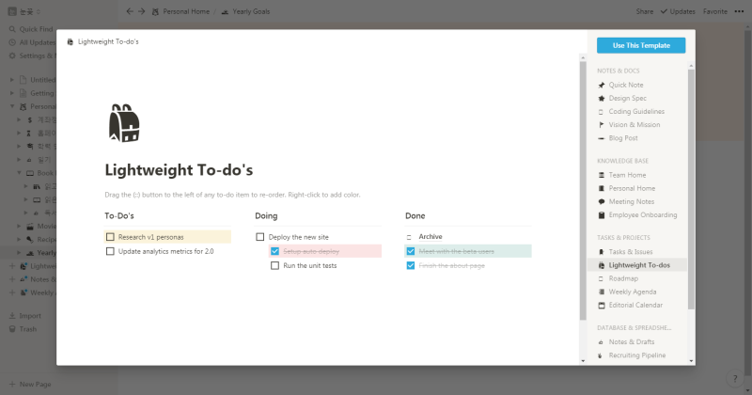Click the speech bubble icon beside Meeting Notes

tap(602, 202)
